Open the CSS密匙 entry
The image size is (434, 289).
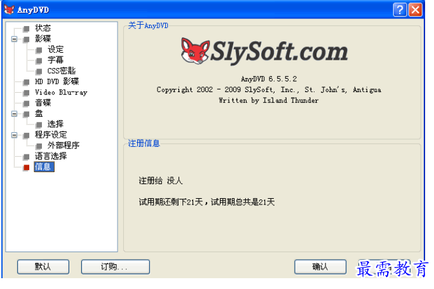61,71
